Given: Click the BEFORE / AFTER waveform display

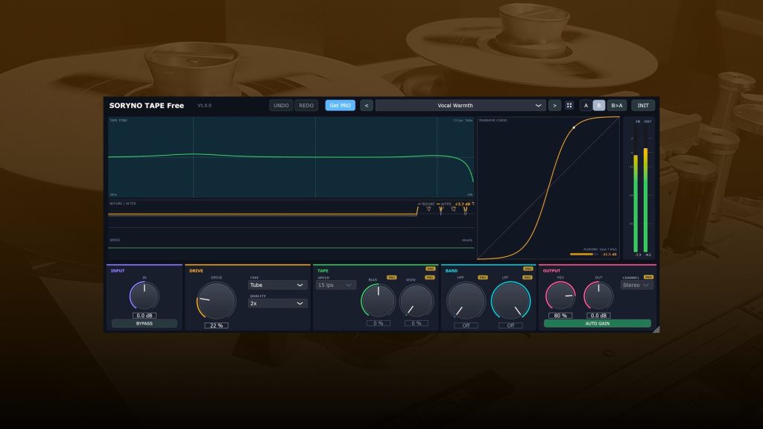Looking at the screenshot, I should point(291,214).
